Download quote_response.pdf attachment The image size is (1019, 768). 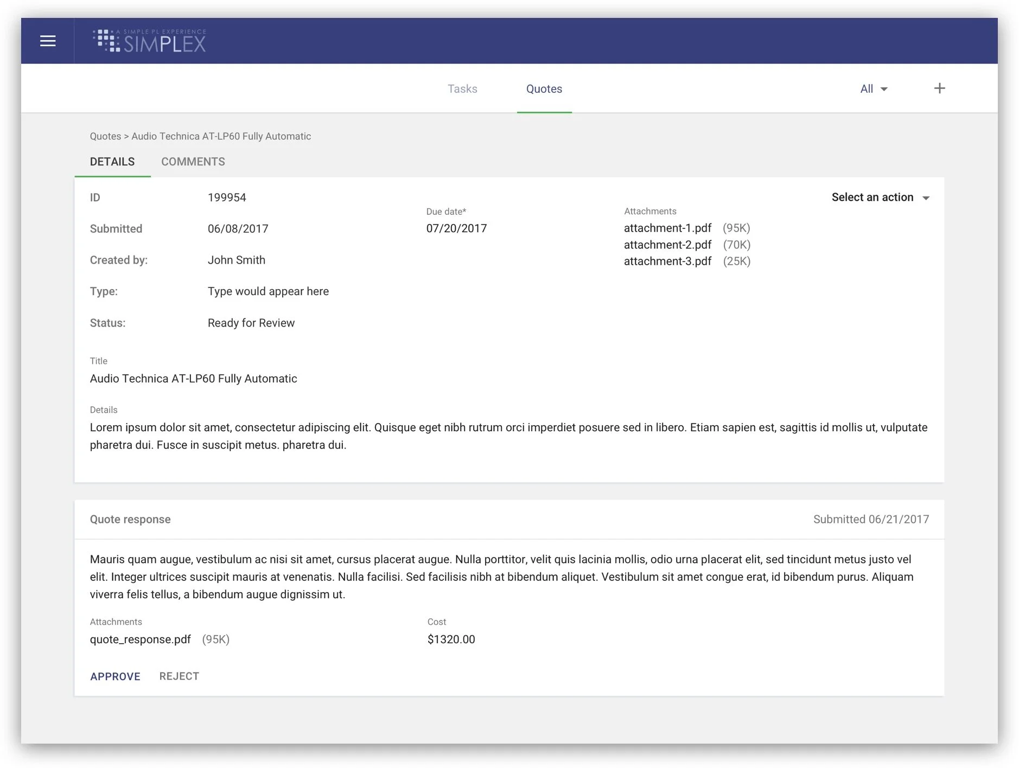(x=141, y=639)
